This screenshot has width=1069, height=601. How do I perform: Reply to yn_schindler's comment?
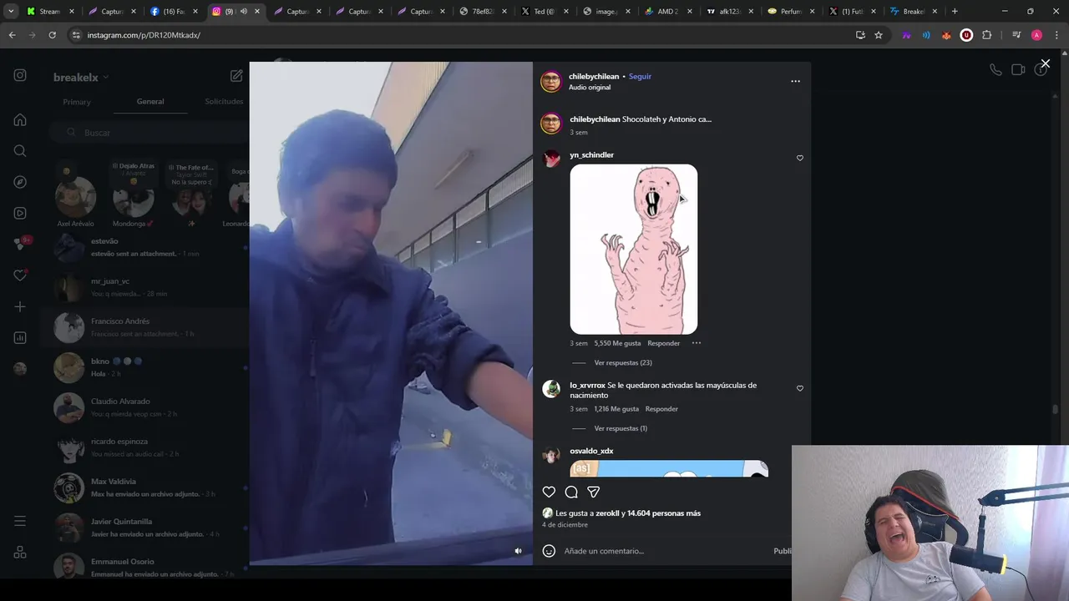click(x=663, y=343)
